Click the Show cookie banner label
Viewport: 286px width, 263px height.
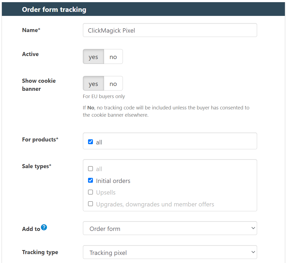click(x=39, y=85)
